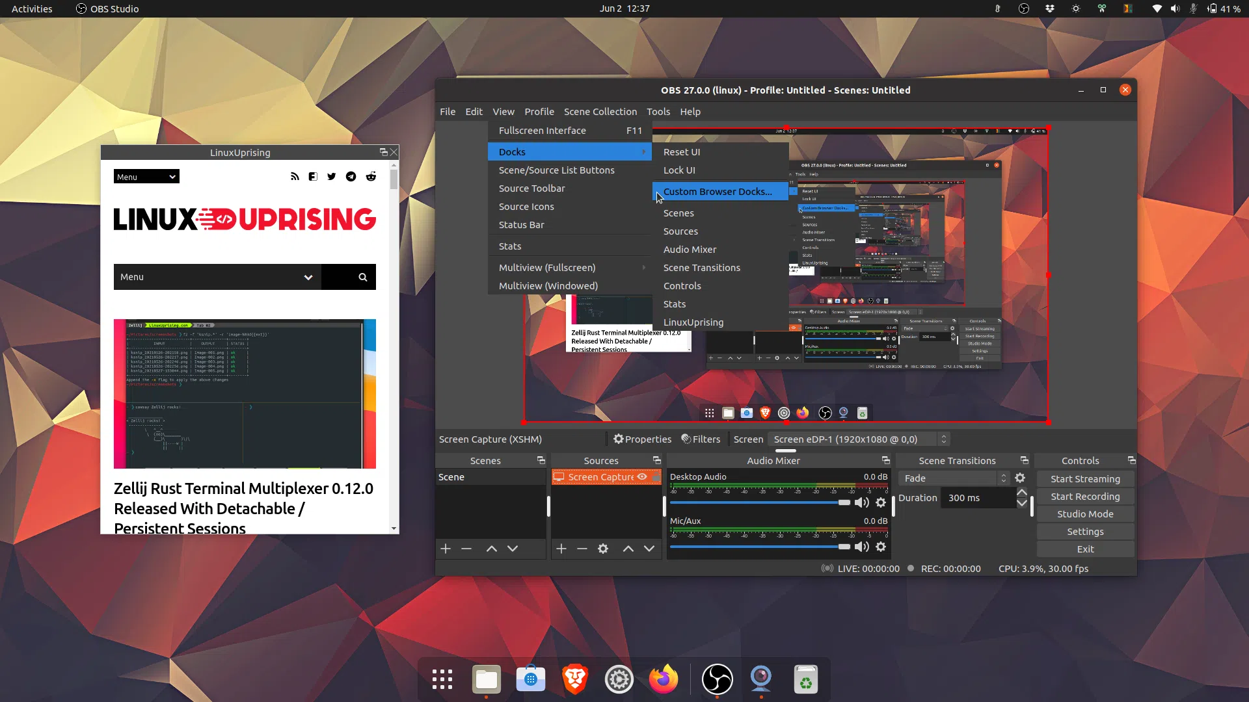
Task: Open Scene Transitions dropdown selector
Action: (x=954, y=478)
